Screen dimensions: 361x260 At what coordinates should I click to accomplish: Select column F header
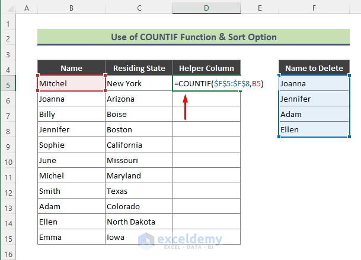pos(314,9)
